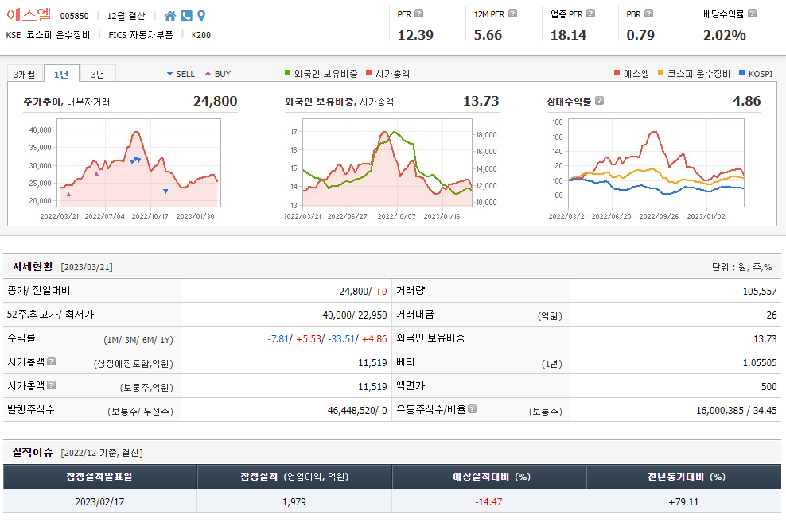This screenshot has width=786, height=522.
Task: Click the FICS 자동차부품 classification label
Action: [141, 35]
